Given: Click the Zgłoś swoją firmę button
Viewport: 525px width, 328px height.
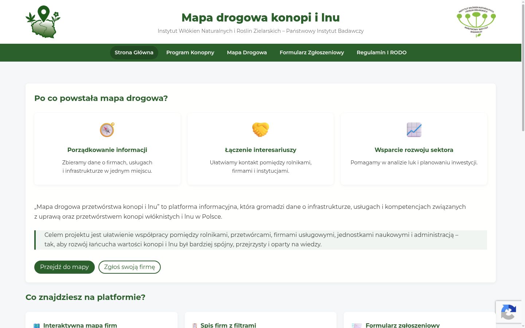Looking at the screenshot, I should (x=129, y=267).
